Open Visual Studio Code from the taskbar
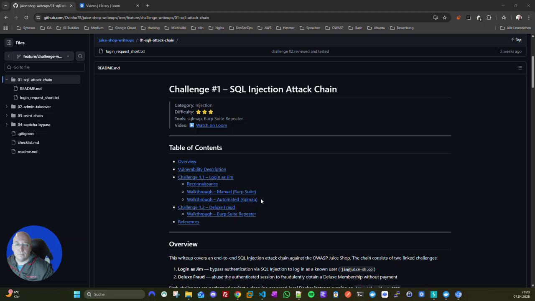This screenshot has width=535, height=301. click(262, 294)
